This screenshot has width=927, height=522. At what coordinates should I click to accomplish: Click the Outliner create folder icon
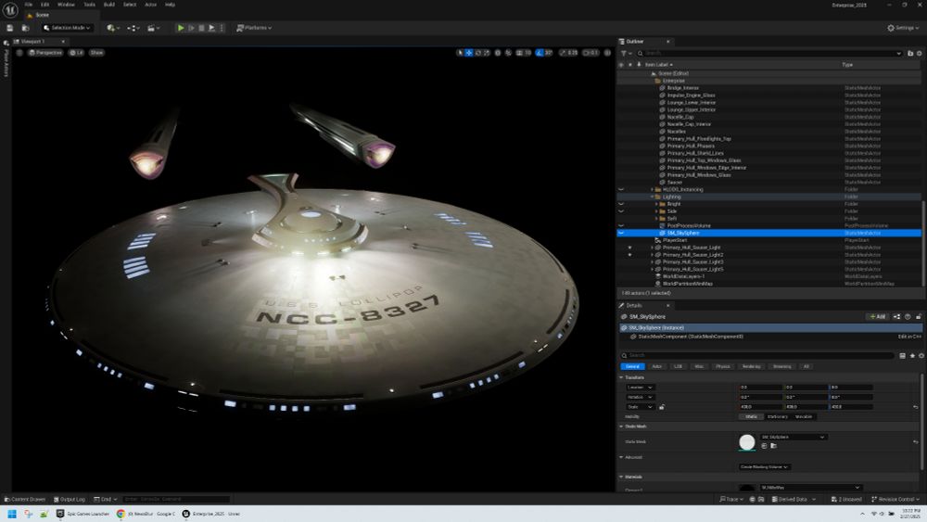pyautogui.click(x=910, y=53)
